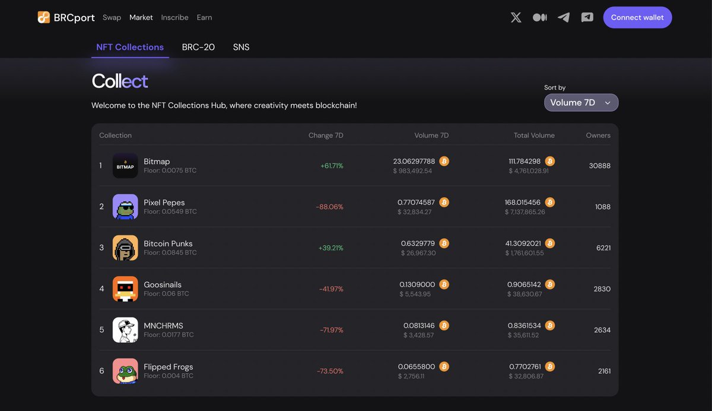This screenshot has width=712, height=411.
Task: Click the Volume 7D column header
Action: (x=431, y=135)
